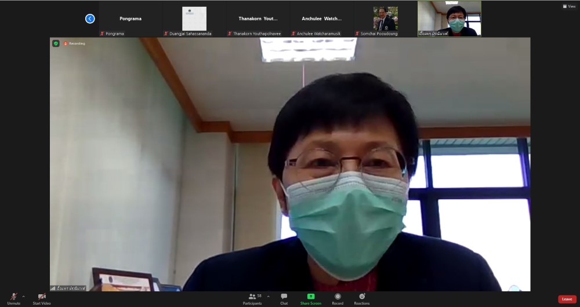Select the Thanakorn Youthapolnavee tile
580x307 pixels.
(258, 19)
